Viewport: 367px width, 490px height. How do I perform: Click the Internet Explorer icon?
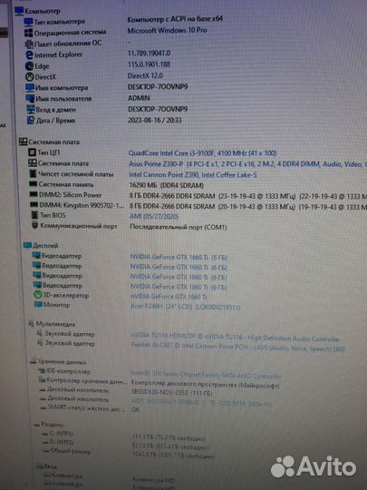click(29, 54)
